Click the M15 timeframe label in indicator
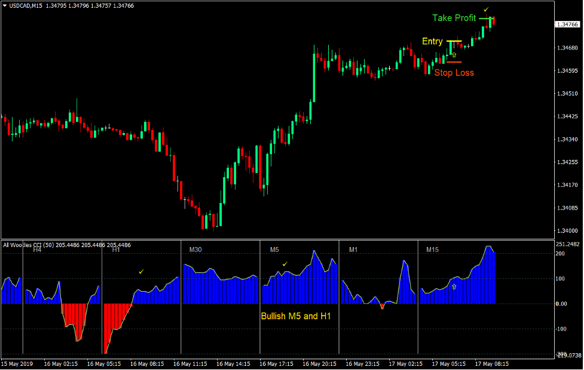Screen dimensions: 584x370 (433, 249)
